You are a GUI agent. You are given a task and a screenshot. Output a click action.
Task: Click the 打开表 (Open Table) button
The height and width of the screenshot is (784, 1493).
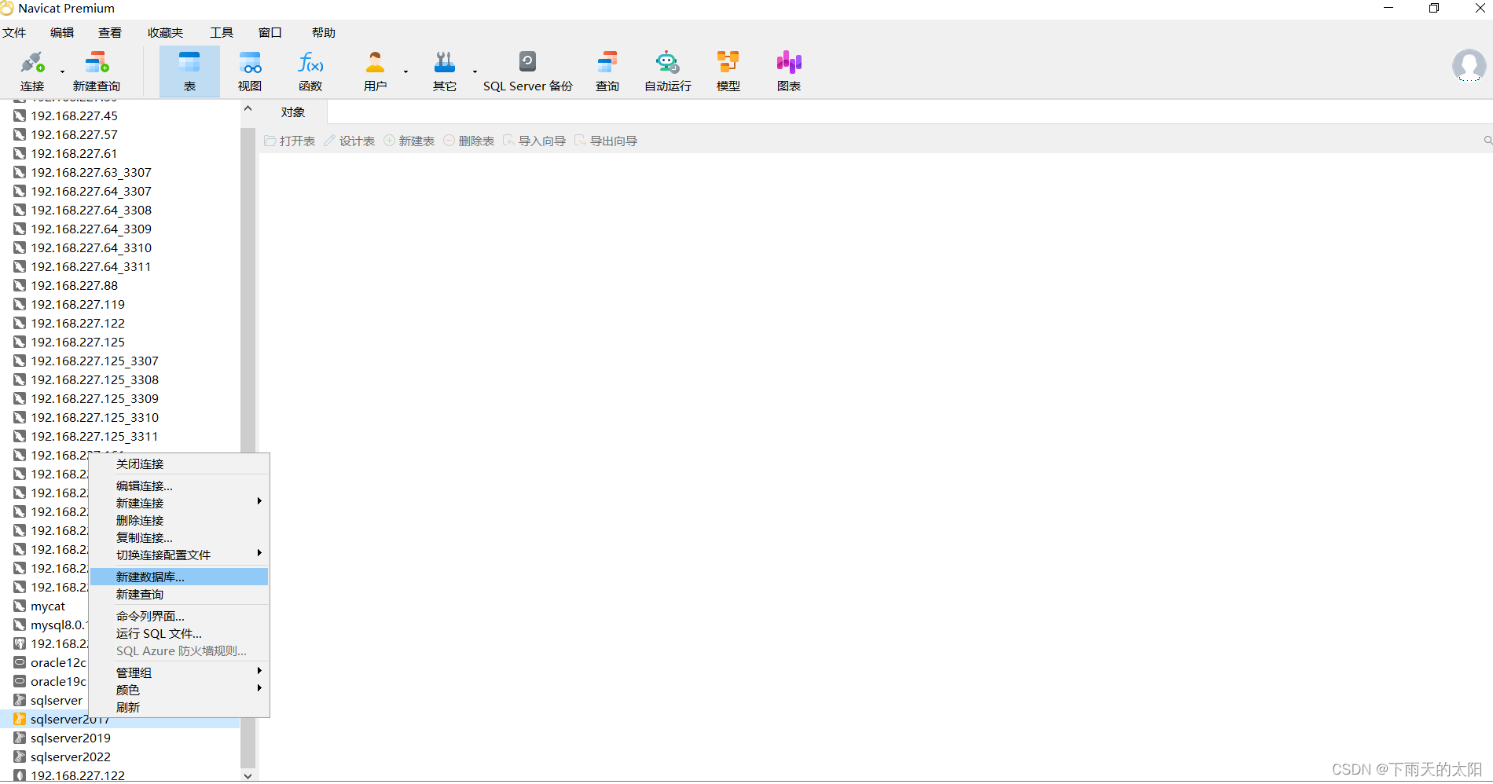pyautogui.click(x=290, y=141)
